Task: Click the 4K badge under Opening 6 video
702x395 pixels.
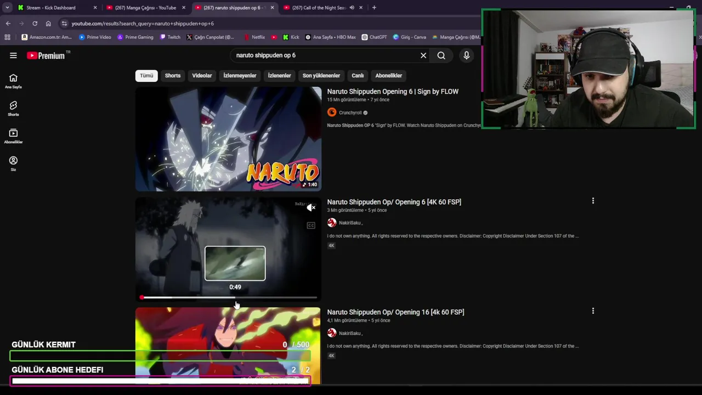Action: (331, 245)
